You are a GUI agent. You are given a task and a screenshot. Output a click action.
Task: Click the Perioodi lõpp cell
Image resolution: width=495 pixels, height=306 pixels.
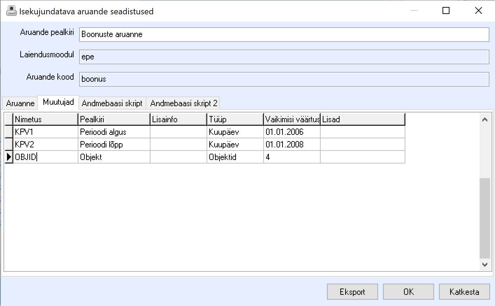[114, 145]
